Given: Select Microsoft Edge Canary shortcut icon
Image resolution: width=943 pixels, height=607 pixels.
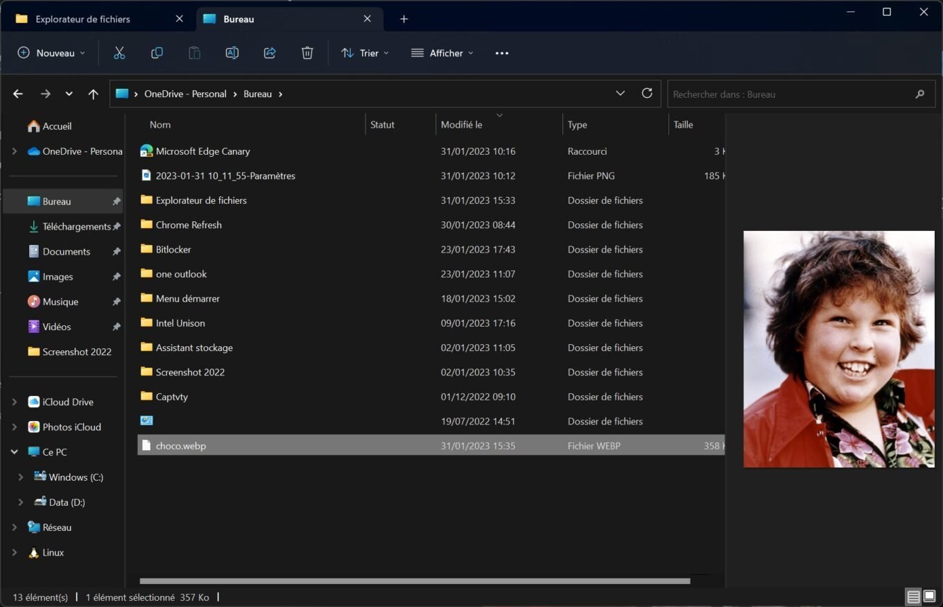Looking at the screenshot, I should click(x=146, y=151).
